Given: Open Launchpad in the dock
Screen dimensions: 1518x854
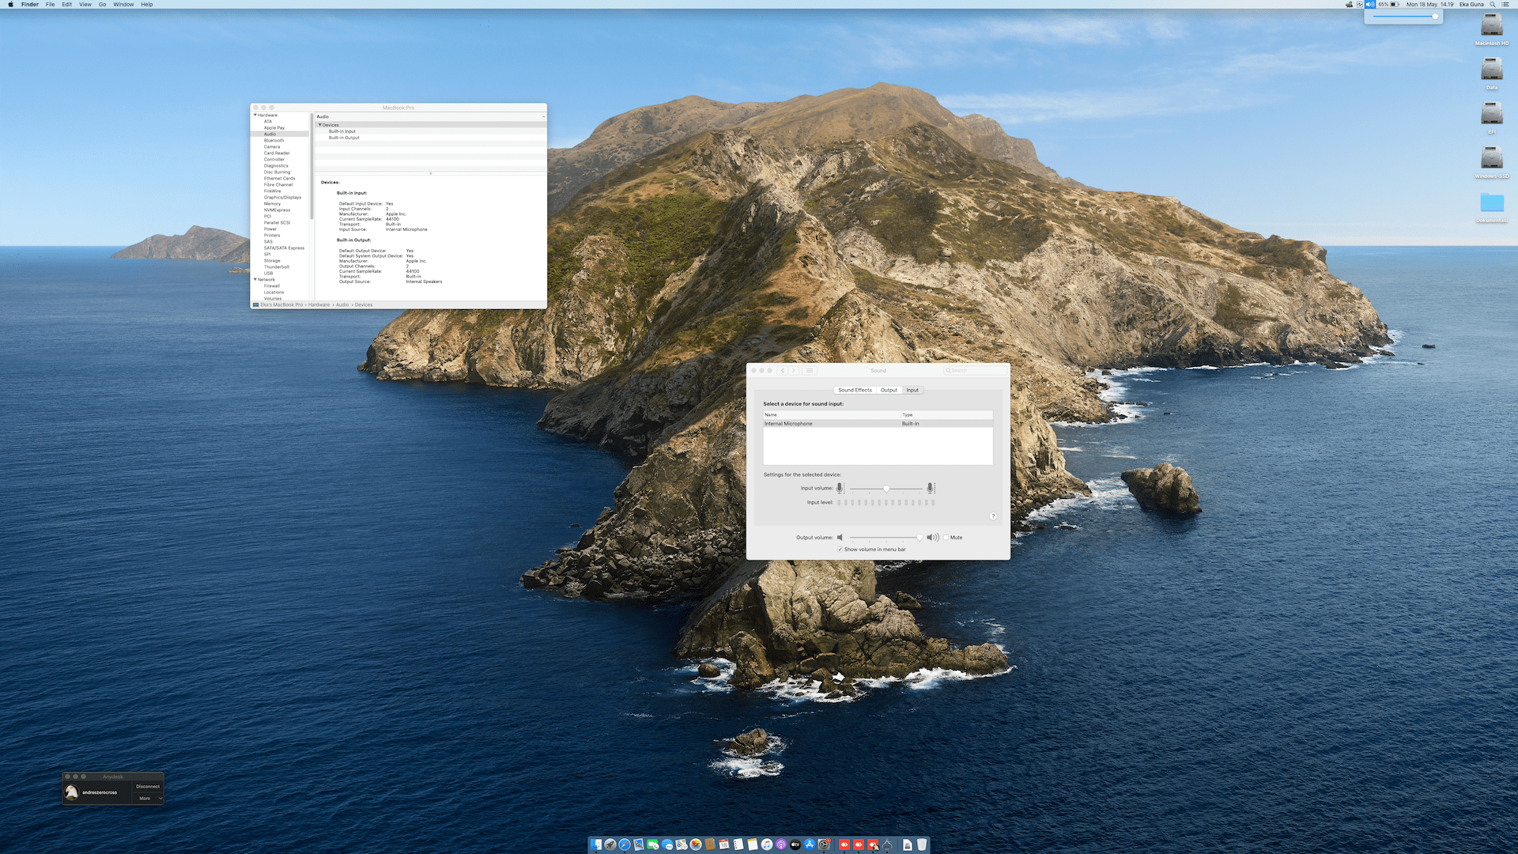Looking at the screenshot, I should pyautogui.click(x=610, y=845).
